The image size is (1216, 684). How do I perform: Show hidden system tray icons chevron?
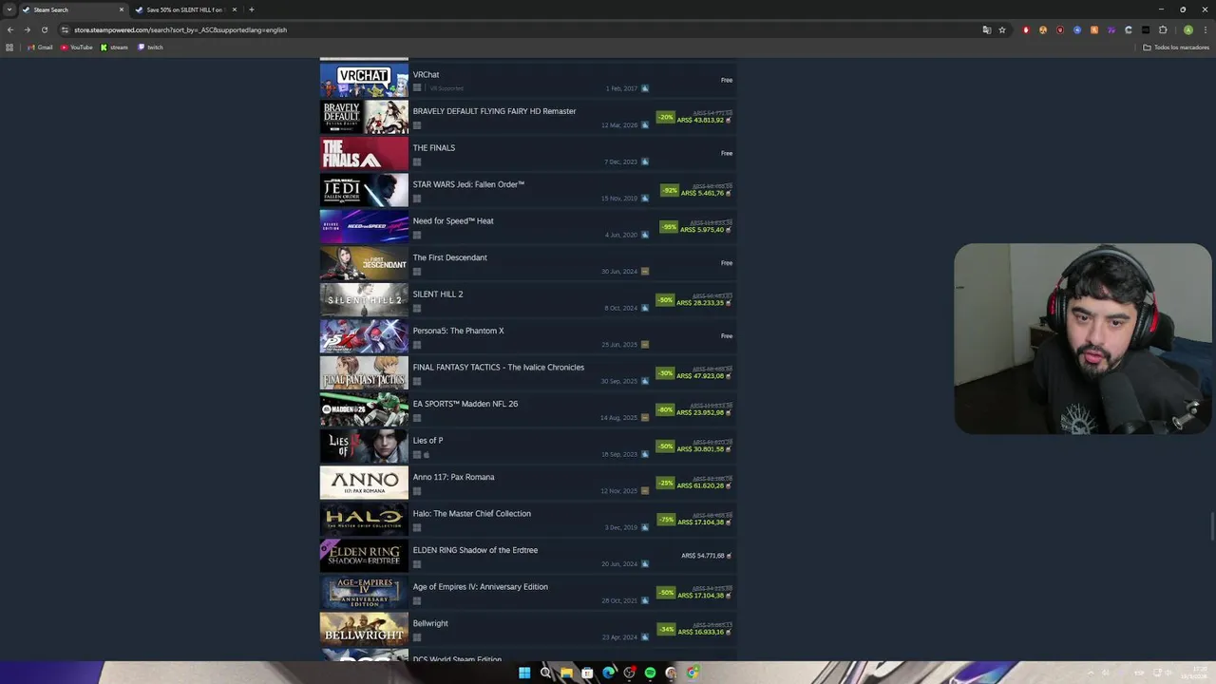coord(1089,673)
